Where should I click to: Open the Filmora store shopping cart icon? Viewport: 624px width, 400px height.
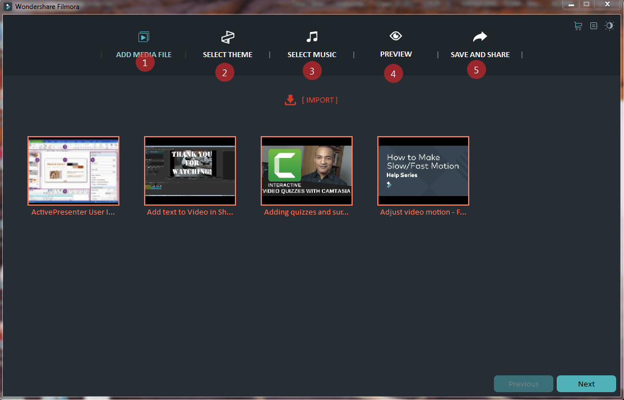pyautogui.click(x=578, y=25)
